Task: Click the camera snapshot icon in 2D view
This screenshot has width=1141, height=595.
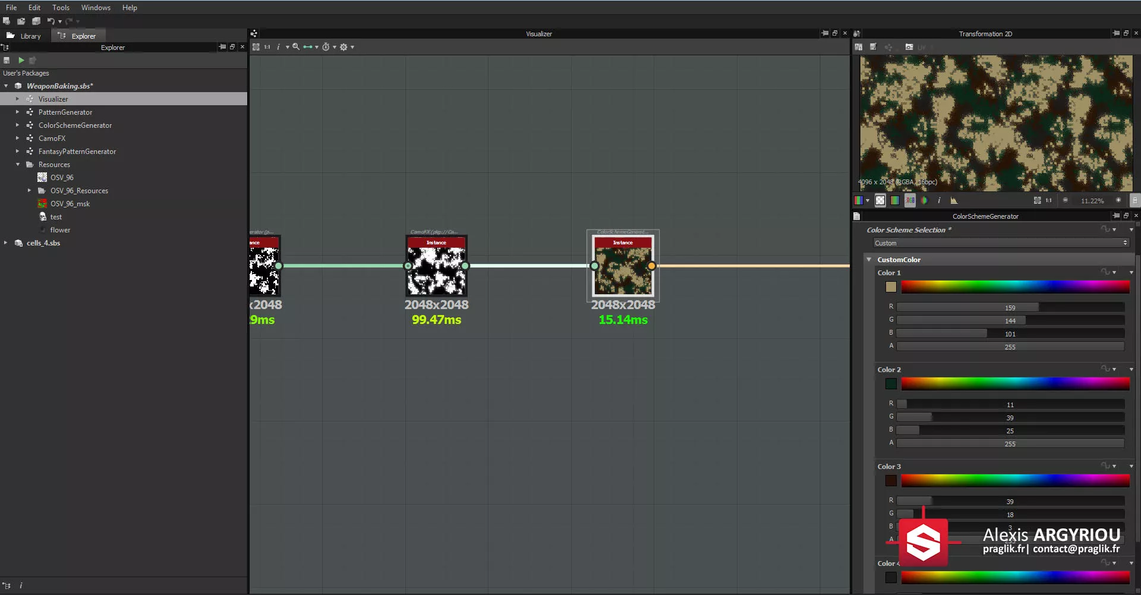Action: 909,47
